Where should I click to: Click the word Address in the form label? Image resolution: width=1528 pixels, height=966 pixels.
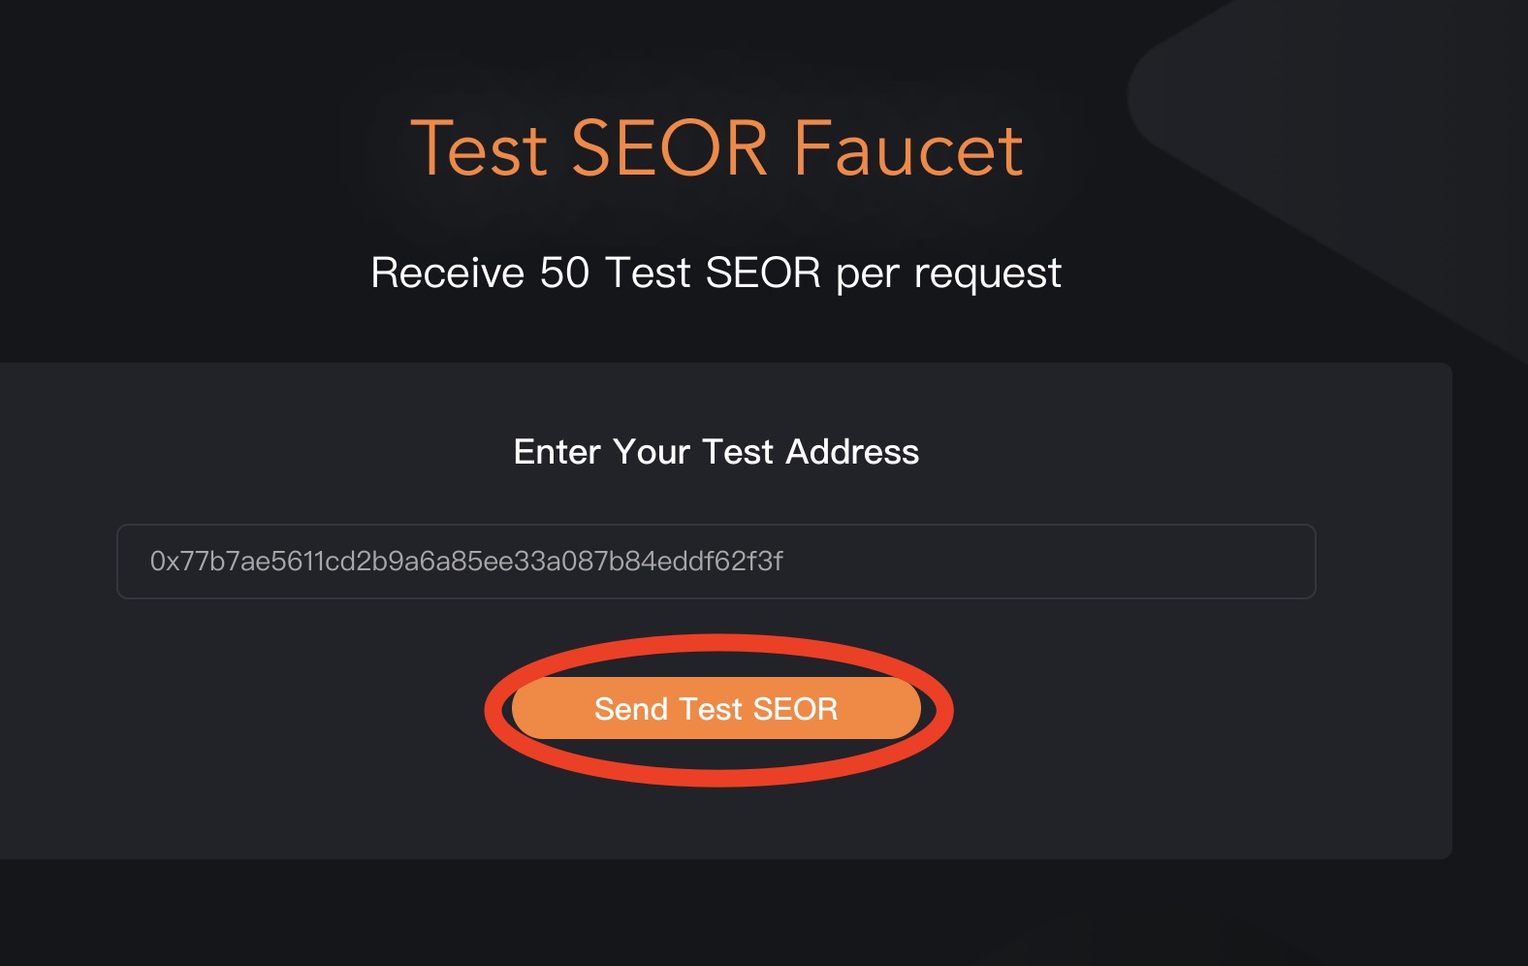(x=851, y=452)
